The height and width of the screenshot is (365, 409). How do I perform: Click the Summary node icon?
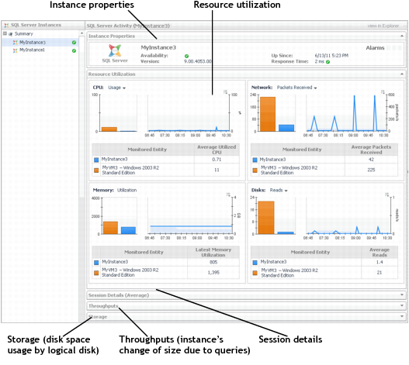11,34
